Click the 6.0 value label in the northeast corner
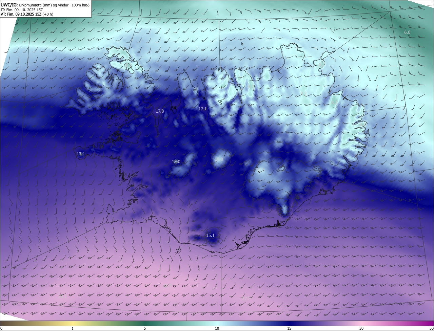Image resolution: width=434 pixels, height=331 pixels. point(407,32)
